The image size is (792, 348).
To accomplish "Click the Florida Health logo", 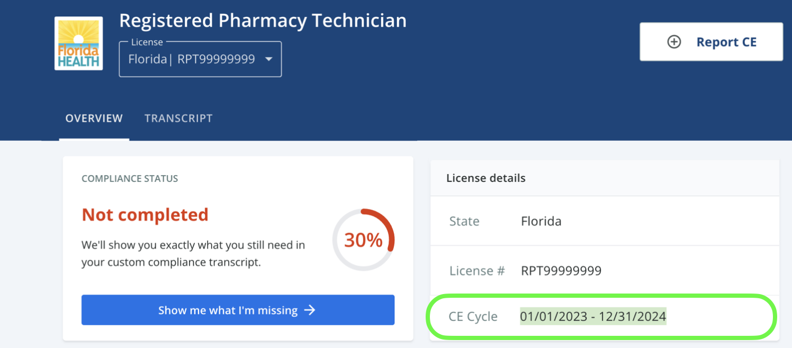I will [79, 43].
